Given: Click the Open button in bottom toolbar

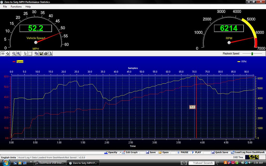Looking at the screenshot, I should coord(164,152).
